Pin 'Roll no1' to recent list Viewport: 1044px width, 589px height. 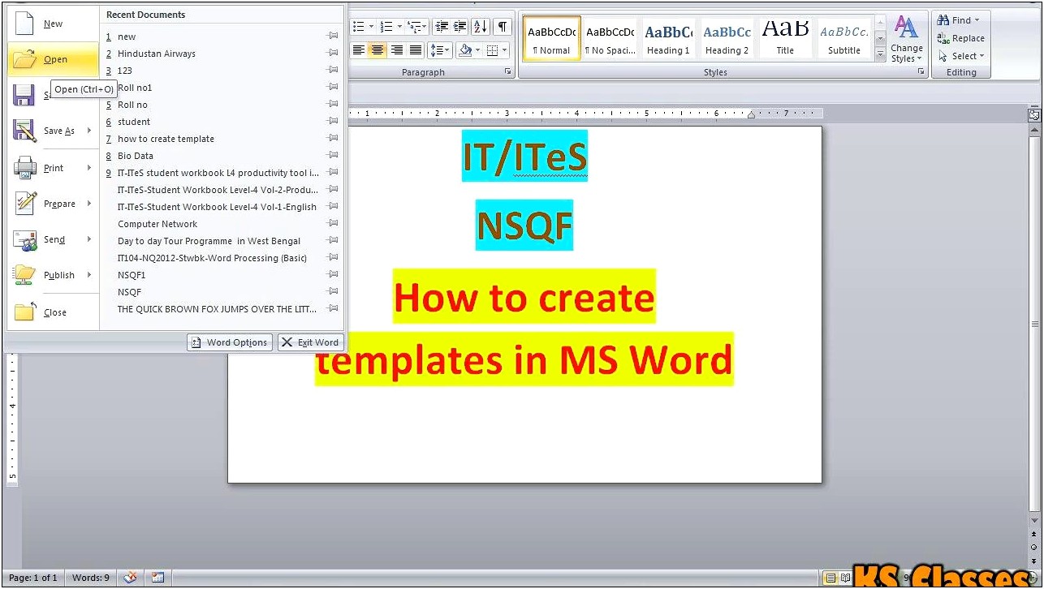pyautogui.click(x=332, y=88)
